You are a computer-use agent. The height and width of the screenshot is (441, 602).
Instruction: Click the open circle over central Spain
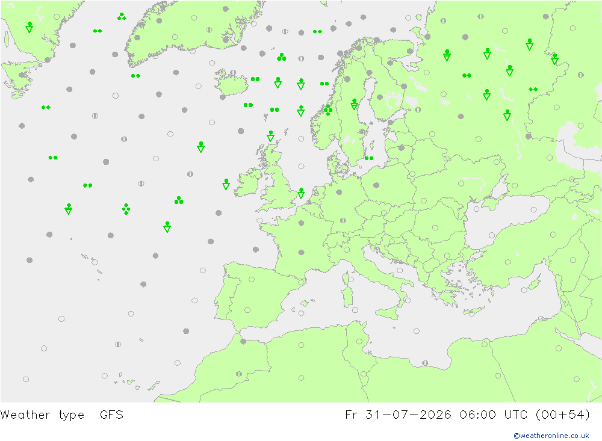pos(247,310)
